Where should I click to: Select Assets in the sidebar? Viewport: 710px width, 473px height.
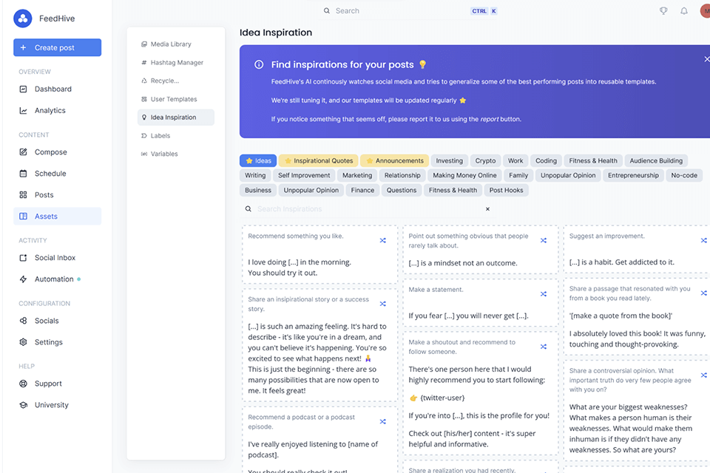58,217
